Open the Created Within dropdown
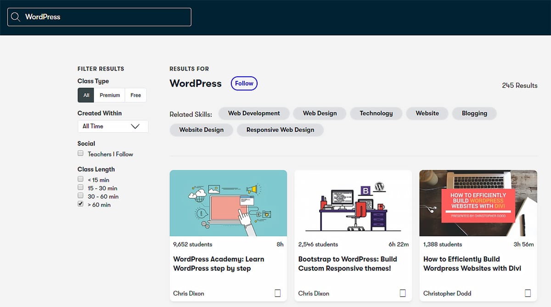 [x=113, y=126]
